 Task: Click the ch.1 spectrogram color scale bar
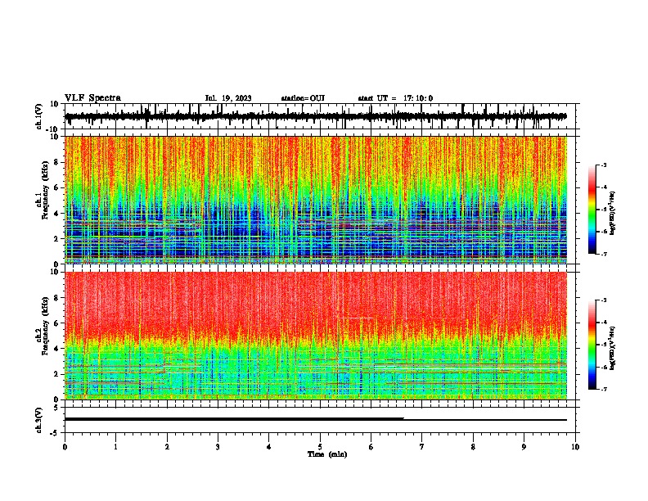(x=592, y=210)
